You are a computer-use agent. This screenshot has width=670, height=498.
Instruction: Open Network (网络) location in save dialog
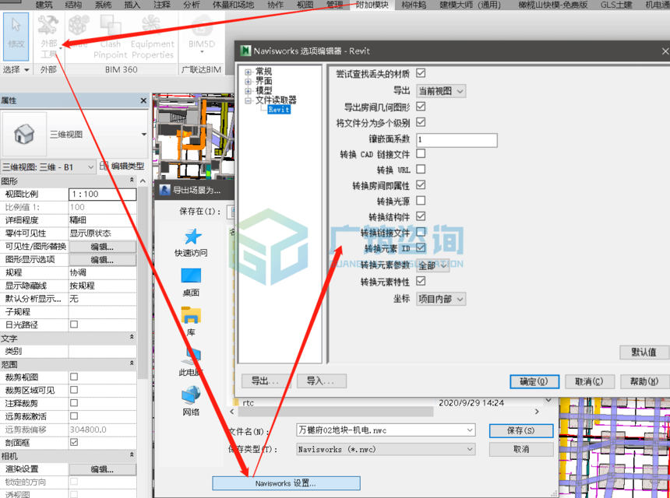pyautogui.click(x=191, y=401)
